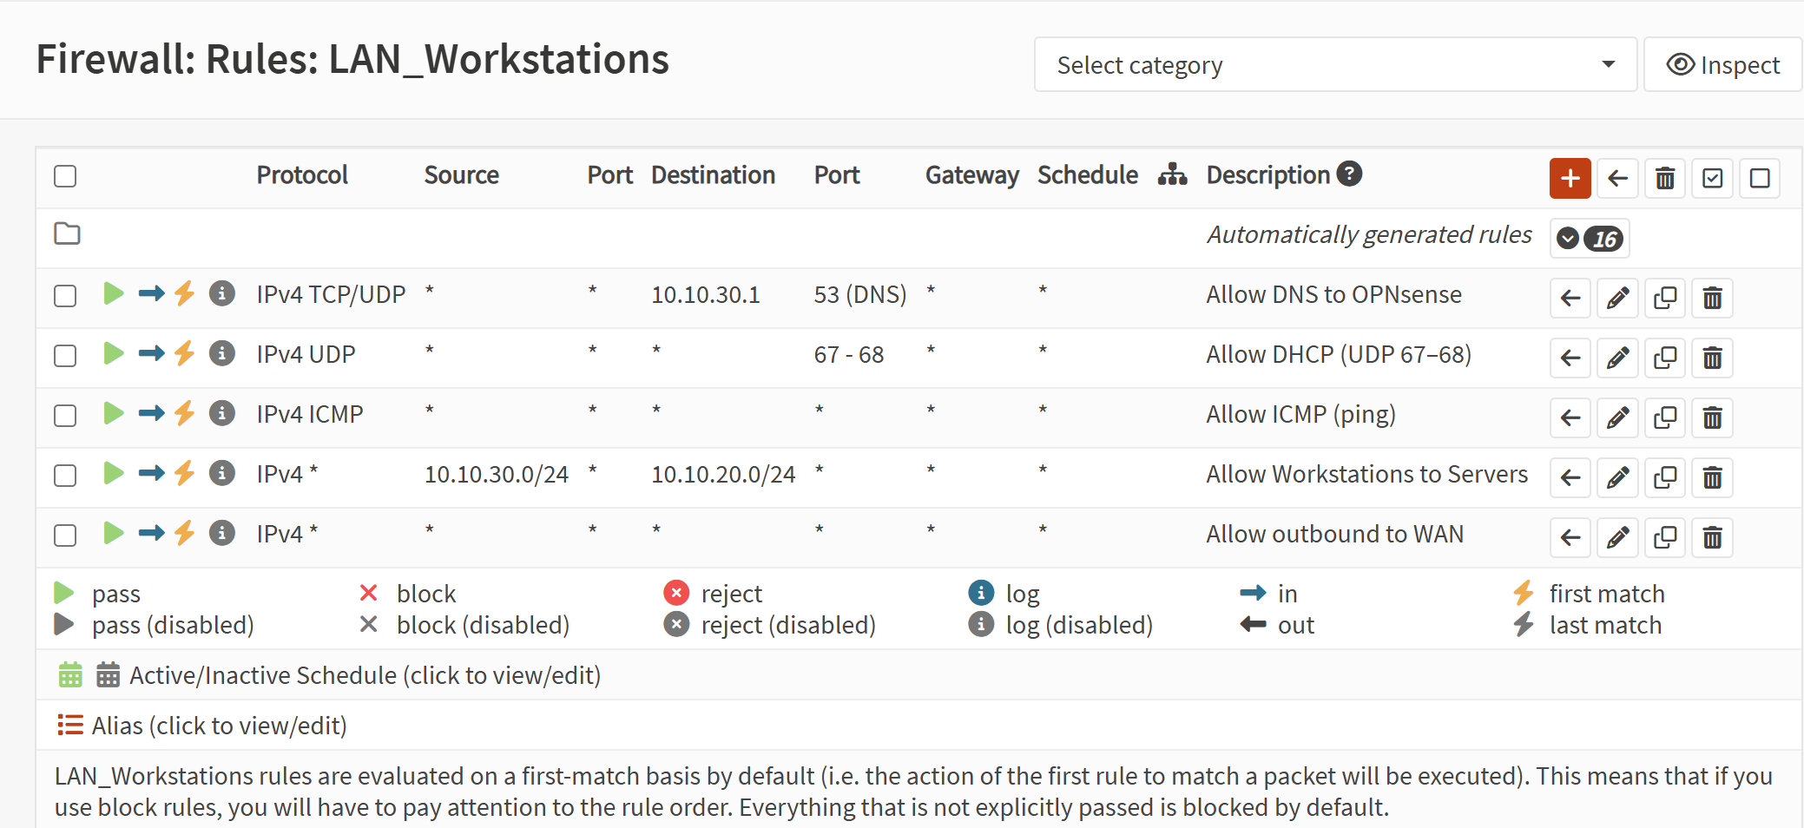Disable the Allow DNS to OPNsense pass icon

113,293
